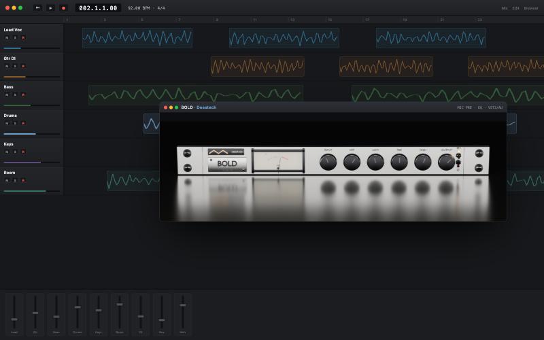
Task: Select the Lead Vox track name
Action: pyautogui.click(x=13, y=30)
